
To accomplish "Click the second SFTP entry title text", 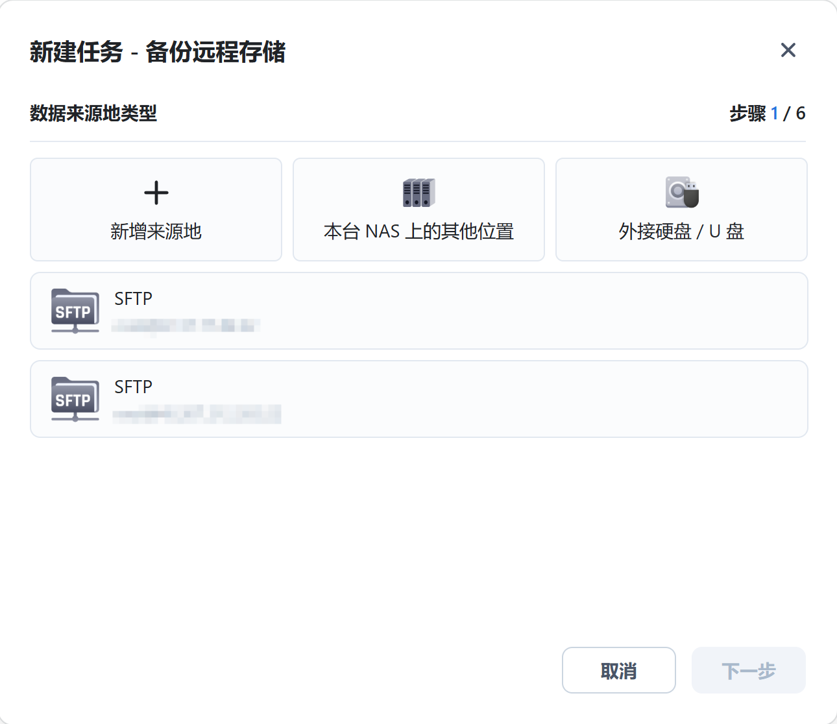I will point(133,387).
